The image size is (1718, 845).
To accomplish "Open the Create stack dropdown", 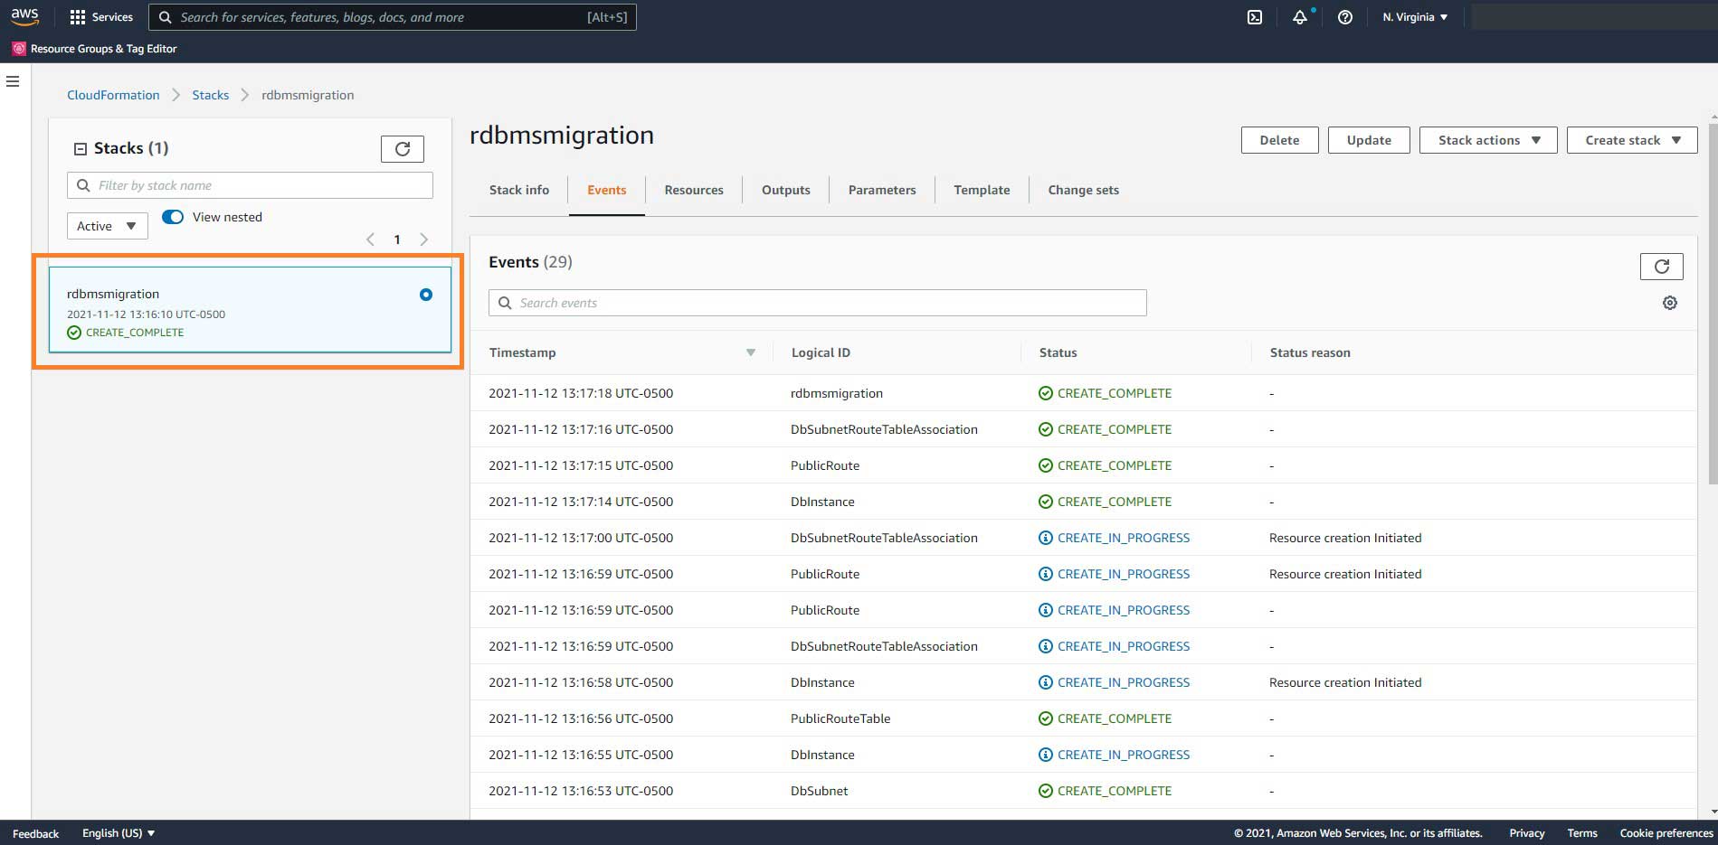I will (x=1632, y=140).
